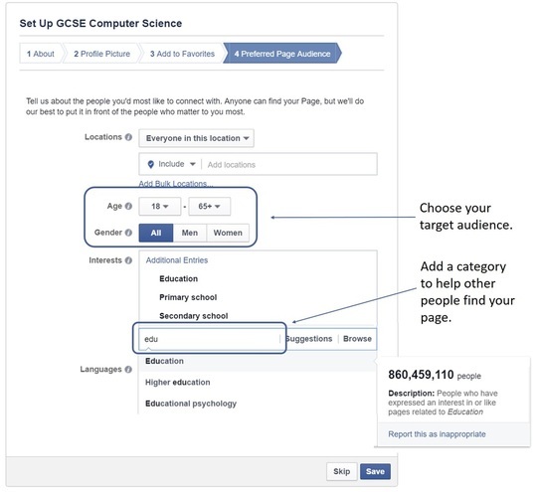Click the info icon beside Languages
Screen dimensions: 539x492
pos(128,370)
